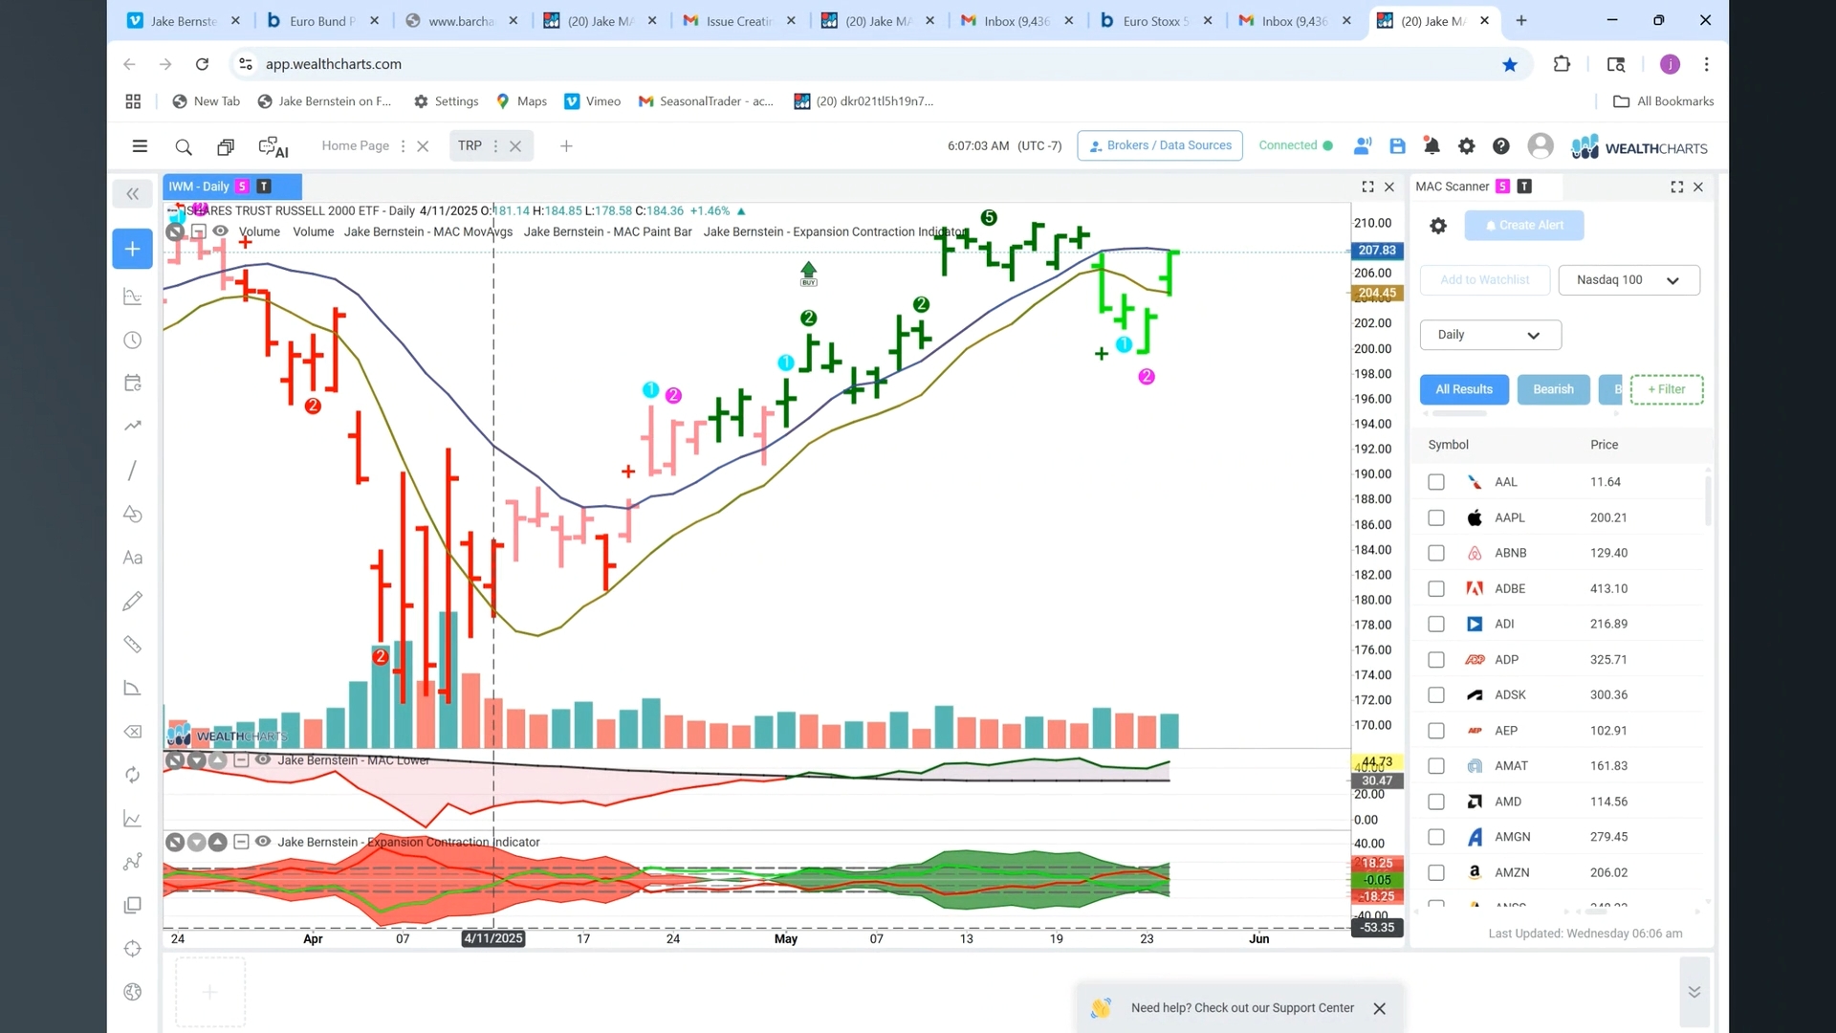Maximize the IWM chart panel
The image size is (1836, 1033).
pos(1367,187)
